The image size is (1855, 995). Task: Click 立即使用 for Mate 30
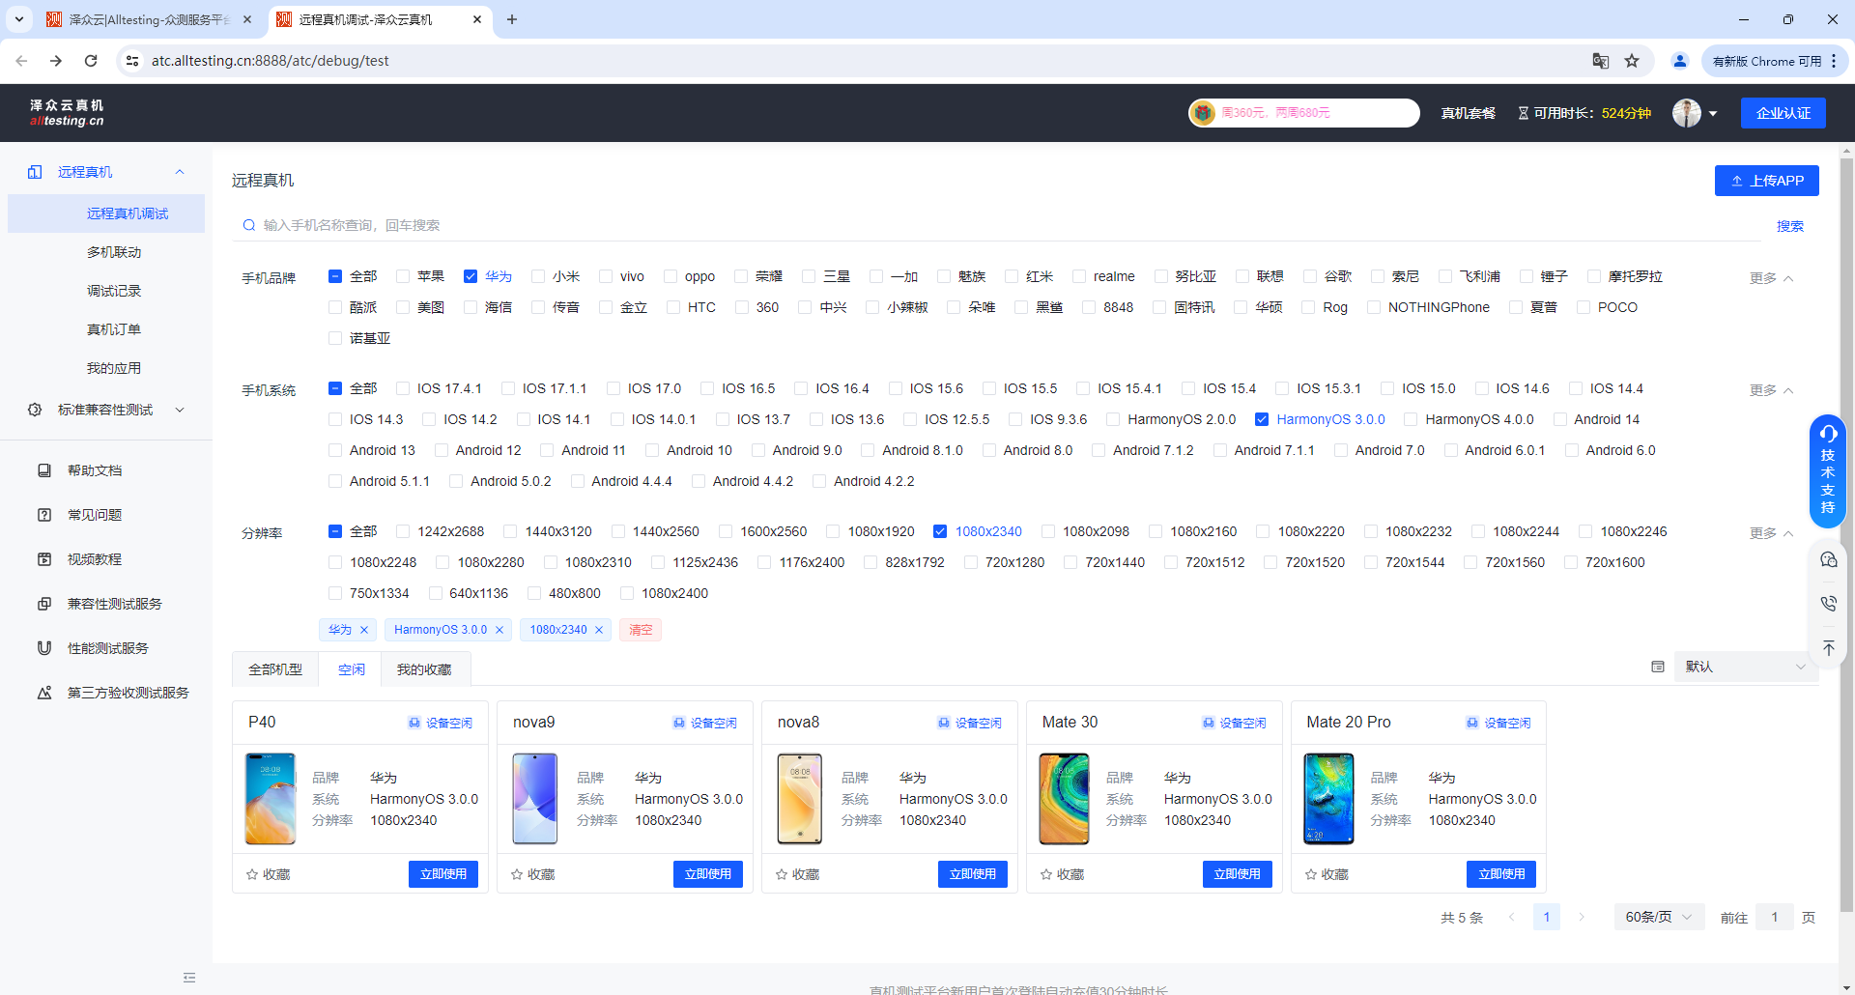(1237, 874)
